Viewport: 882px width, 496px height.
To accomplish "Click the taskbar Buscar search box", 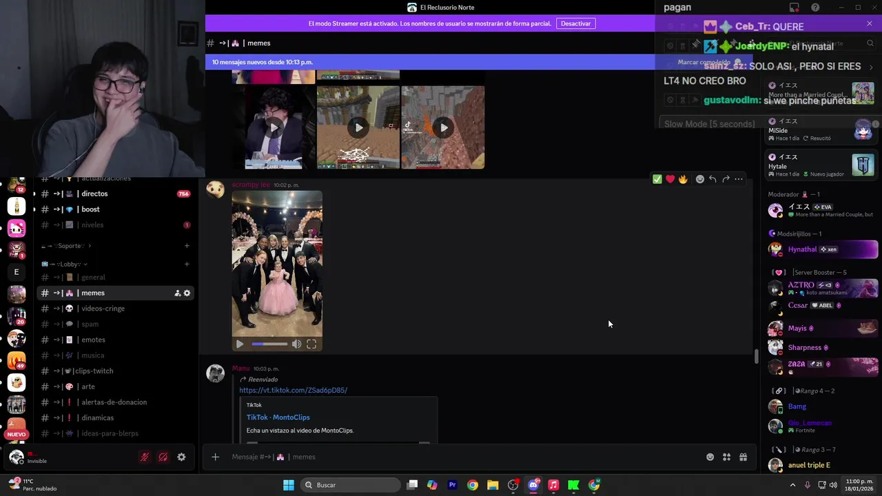I will (351, 485).
